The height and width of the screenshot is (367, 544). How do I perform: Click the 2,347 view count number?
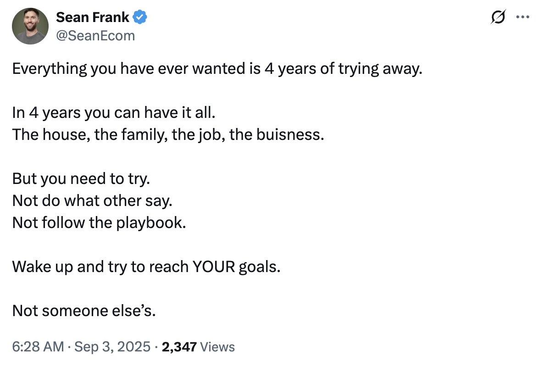pyautogui.click(x=179, y=346)
